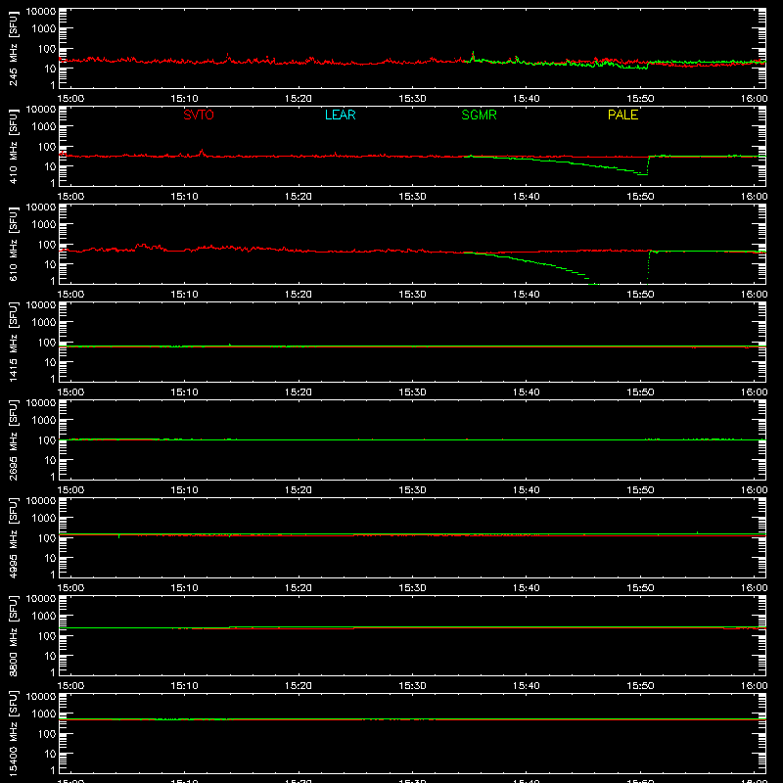Click the 10000 tick in the 245 MHz panel
This screenshot has height=783, width=783.
click(x=41, y=12)
